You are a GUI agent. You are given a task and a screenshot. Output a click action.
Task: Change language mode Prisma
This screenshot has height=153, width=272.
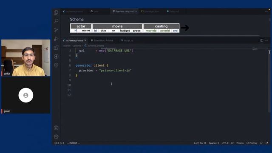240,143
